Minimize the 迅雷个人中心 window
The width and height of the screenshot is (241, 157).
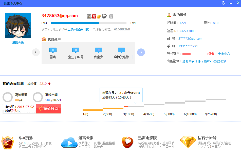click(231, 3)
